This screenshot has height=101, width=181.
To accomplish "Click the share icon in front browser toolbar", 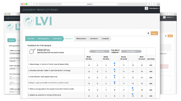I will (x=149, y=4).
